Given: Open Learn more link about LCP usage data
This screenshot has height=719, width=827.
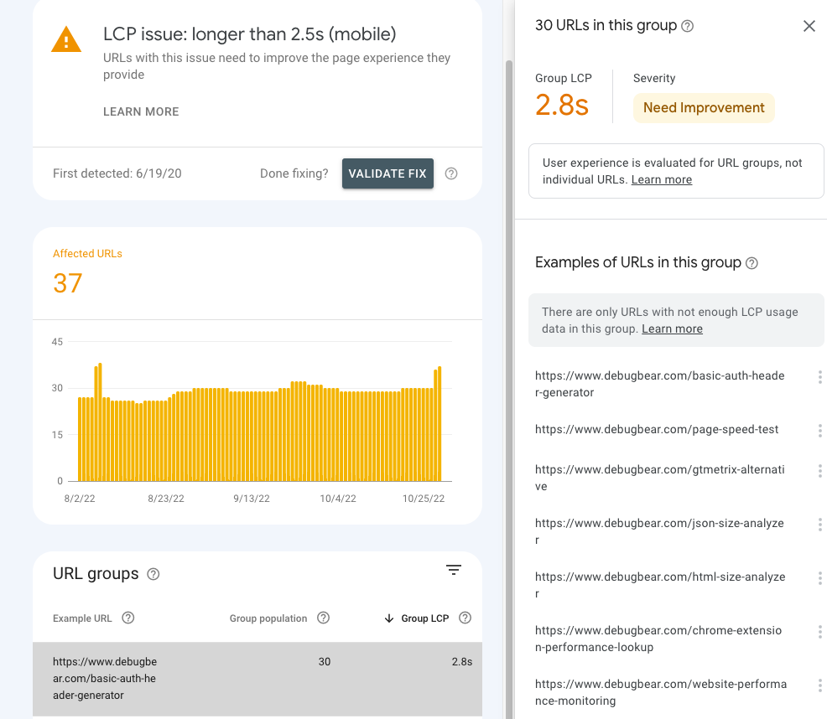Looking at the screenshot, I should (672, 329).
